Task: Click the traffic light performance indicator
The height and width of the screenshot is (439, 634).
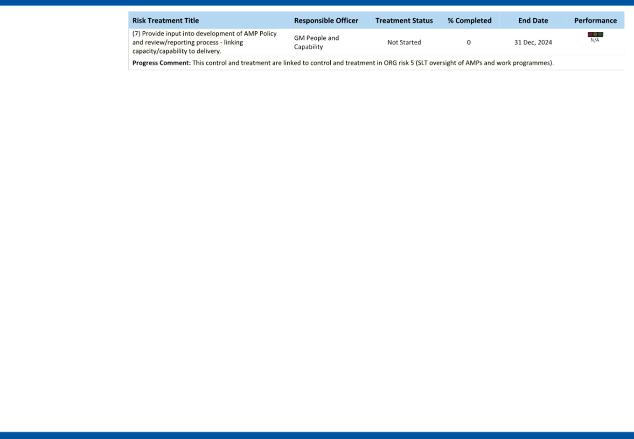Action: [x=595, y=35]
